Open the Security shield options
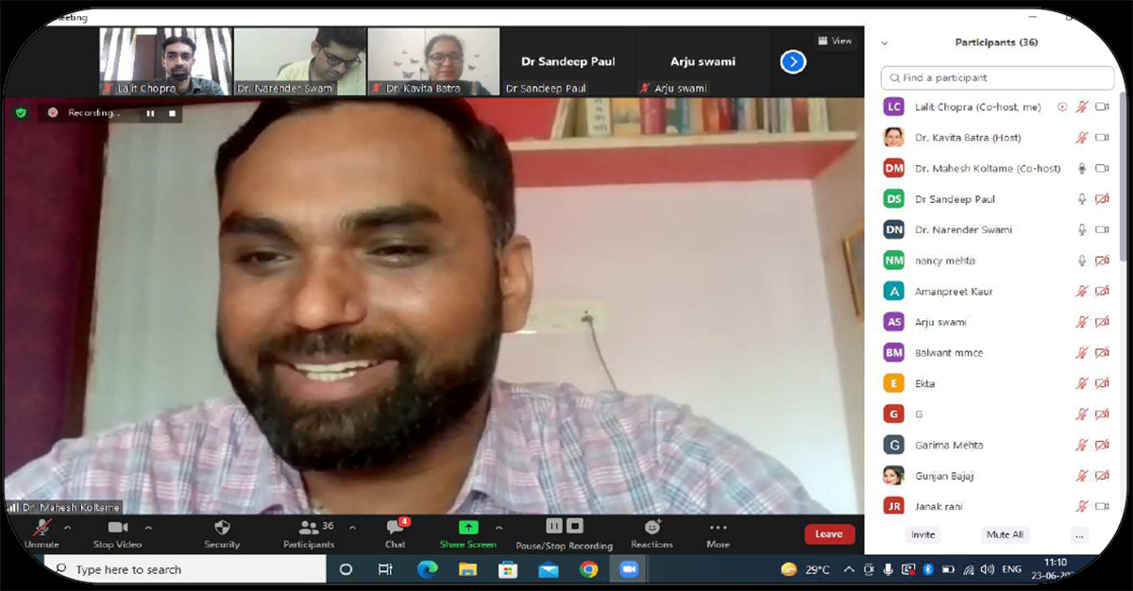The image size is (1133, 591). pos(222,527)
